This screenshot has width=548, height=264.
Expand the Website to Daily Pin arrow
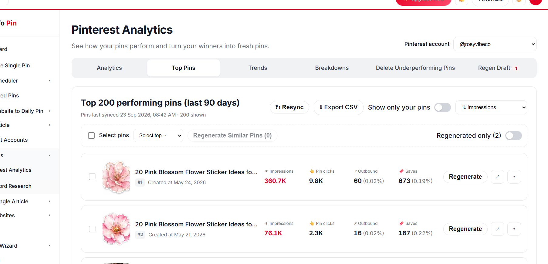[49, 111]
